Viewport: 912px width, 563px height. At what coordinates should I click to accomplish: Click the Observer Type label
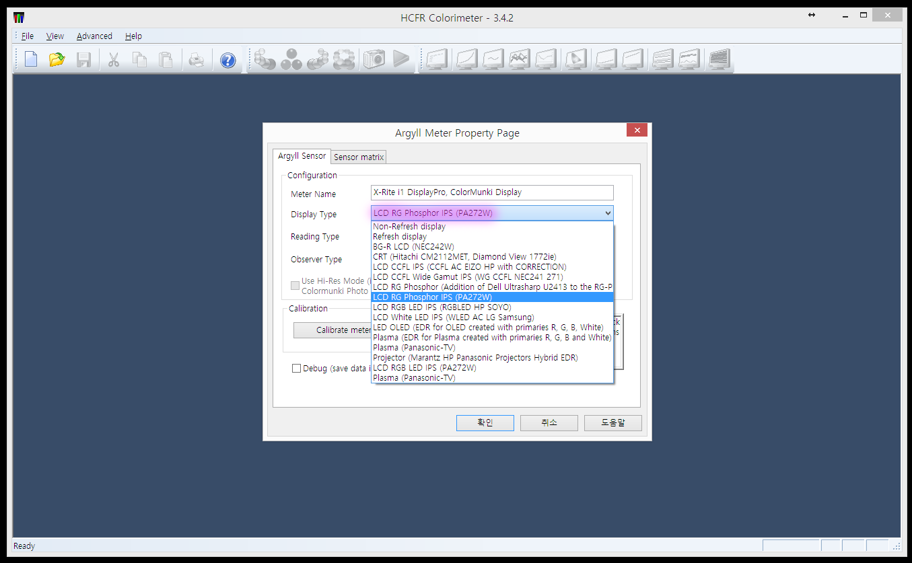(316, 260)
